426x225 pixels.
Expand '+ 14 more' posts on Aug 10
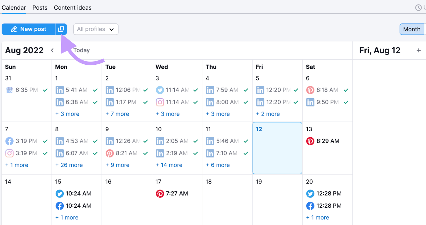[x=169, y=165]
